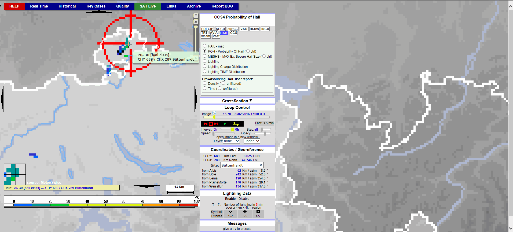The image size is (513, 232).
Task: Click the 1-2 strokes lightning symbol
Action: coord(230,212)
